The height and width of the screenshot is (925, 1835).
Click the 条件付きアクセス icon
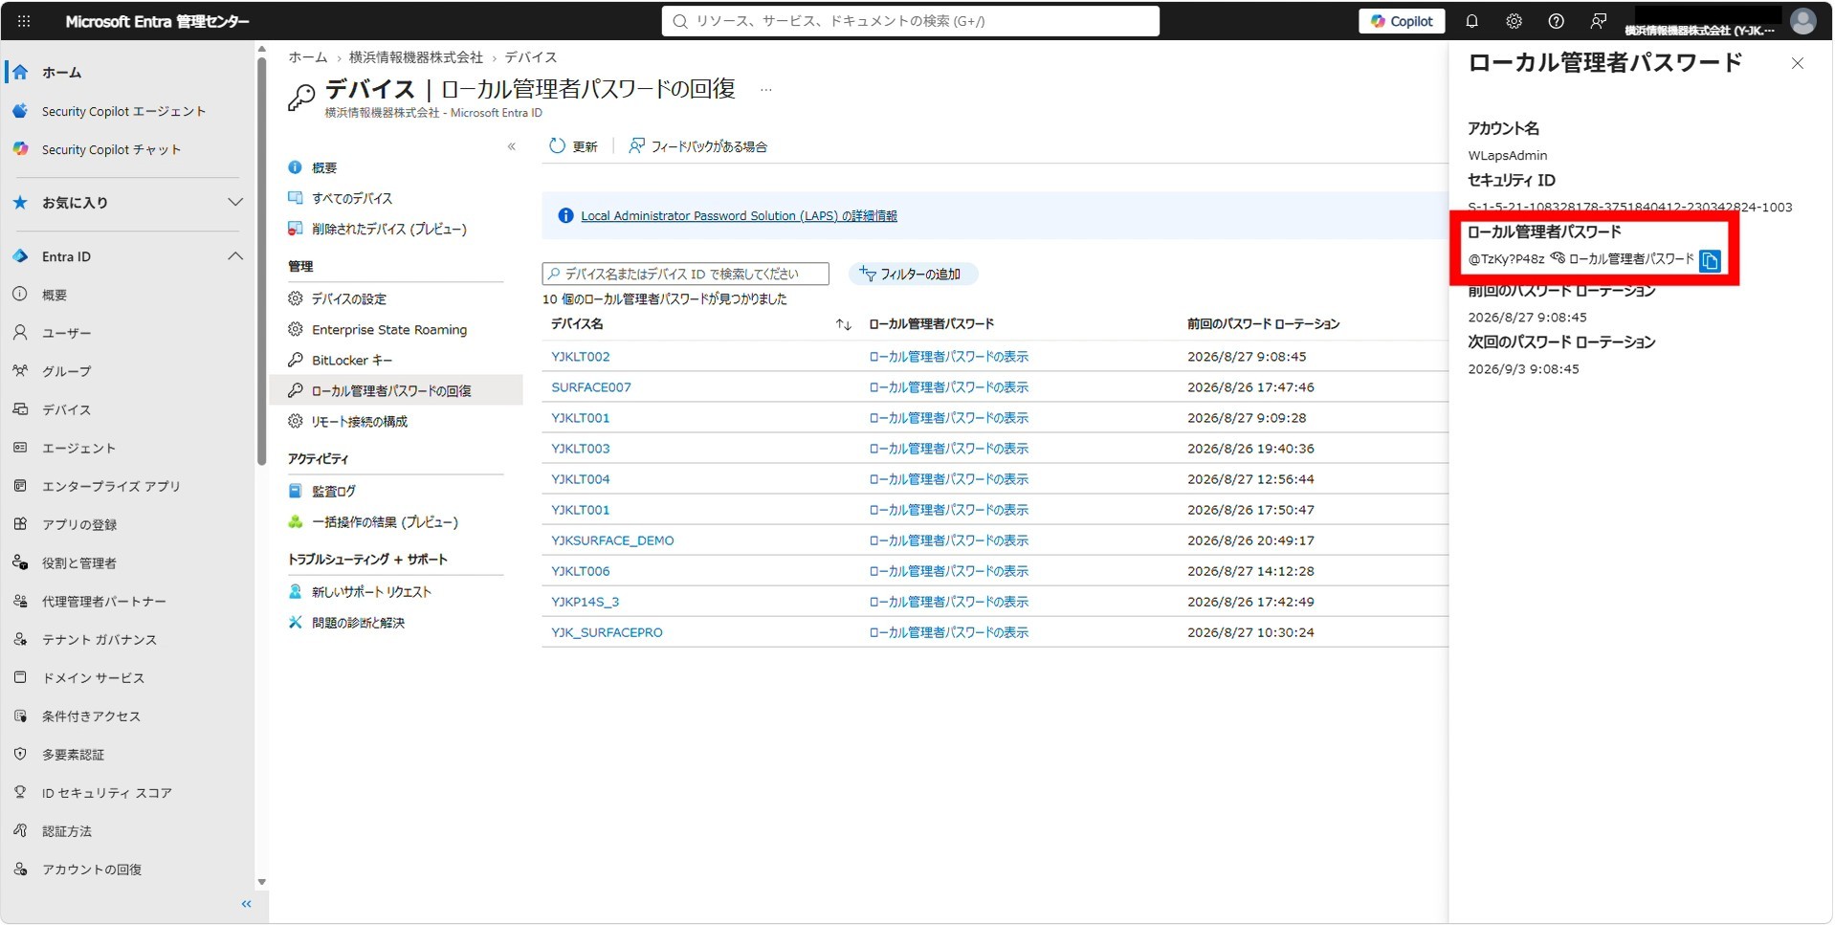[20, 716]
